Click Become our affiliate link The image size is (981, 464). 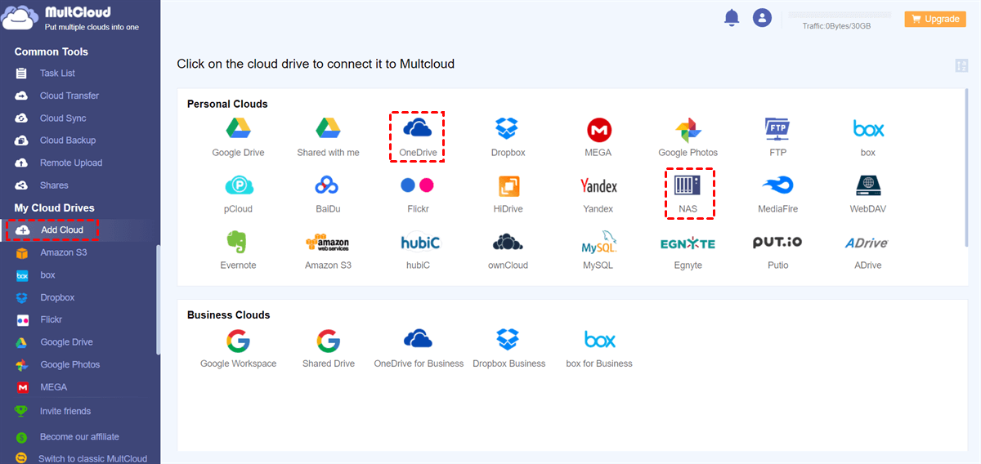pyautogui.click(x=79, y=437)
